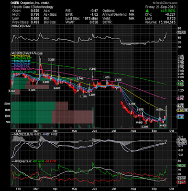Click the 1.360 price low label
The height and width of the screenshot is (191, 188).
coord(12,91)
